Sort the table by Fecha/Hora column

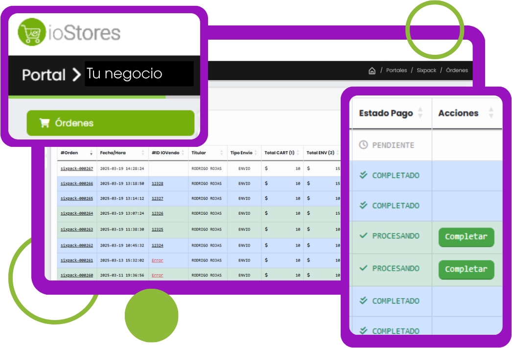tap(143, 153)
